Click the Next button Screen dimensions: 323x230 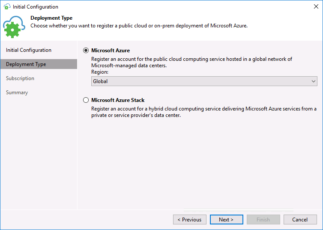226,219
